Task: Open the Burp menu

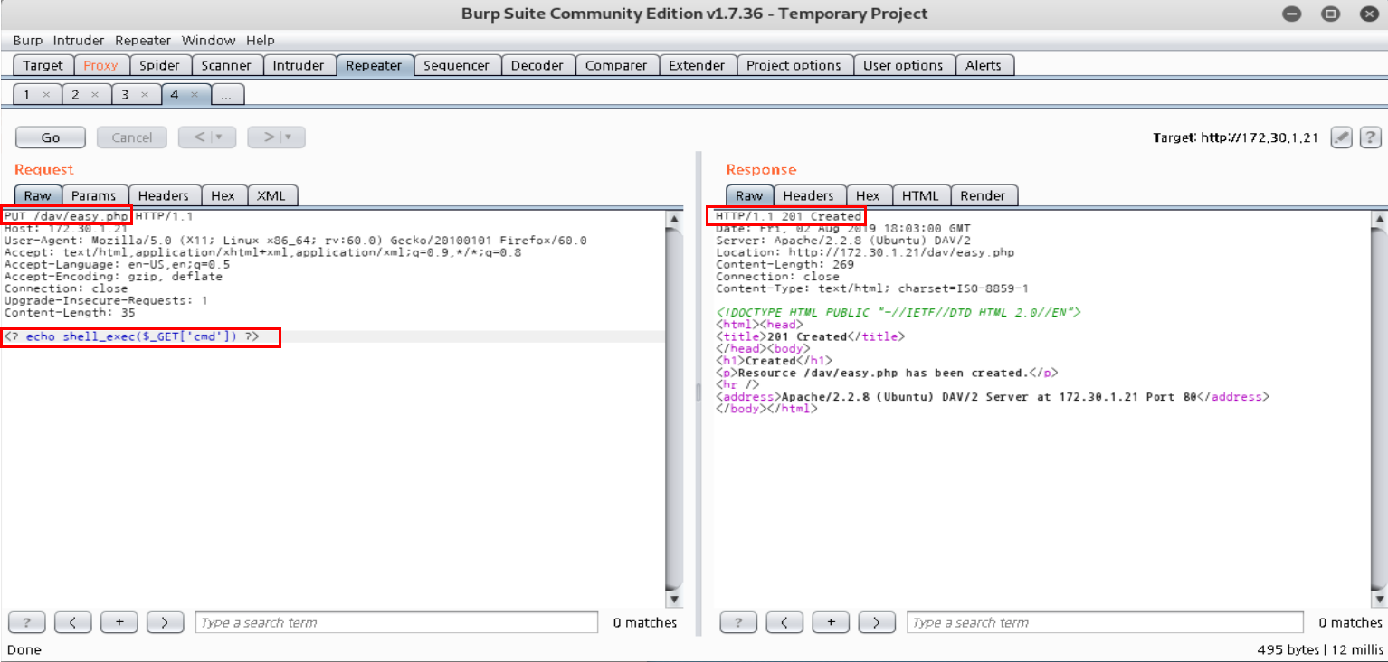Action: (27, 41)
